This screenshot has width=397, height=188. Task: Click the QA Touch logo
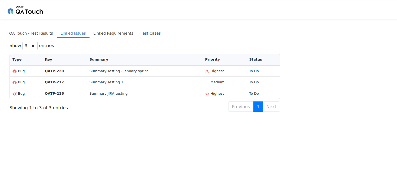[25, 11]
